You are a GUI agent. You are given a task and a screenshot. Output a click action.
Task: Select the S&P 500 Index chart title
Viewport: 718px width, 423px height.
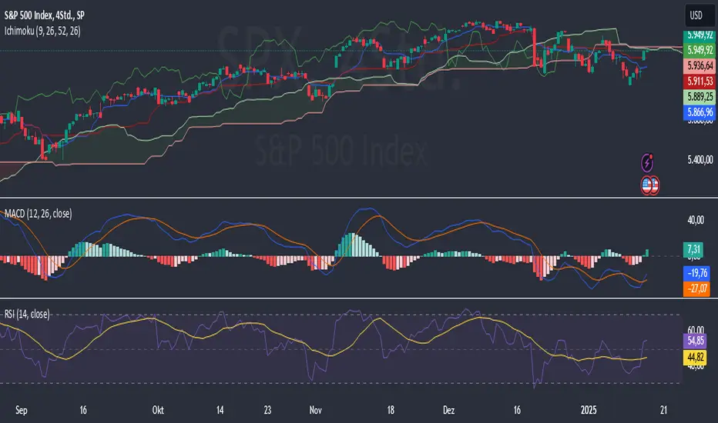45,15
